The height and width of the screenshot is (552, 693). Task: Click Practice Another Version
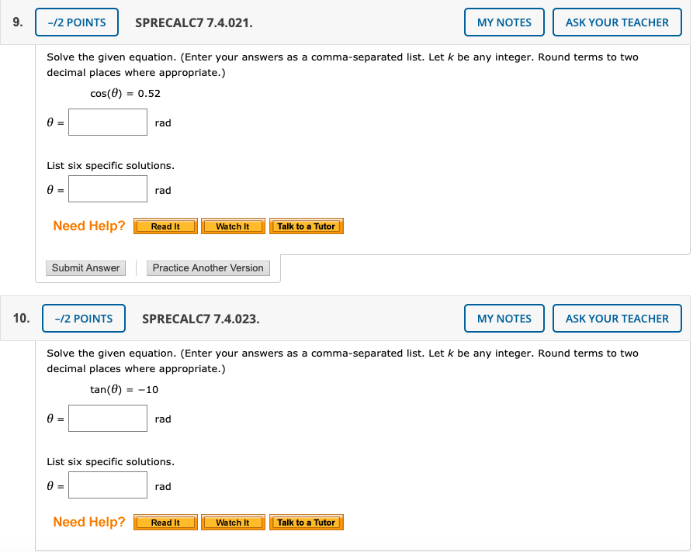click(208, 268)
